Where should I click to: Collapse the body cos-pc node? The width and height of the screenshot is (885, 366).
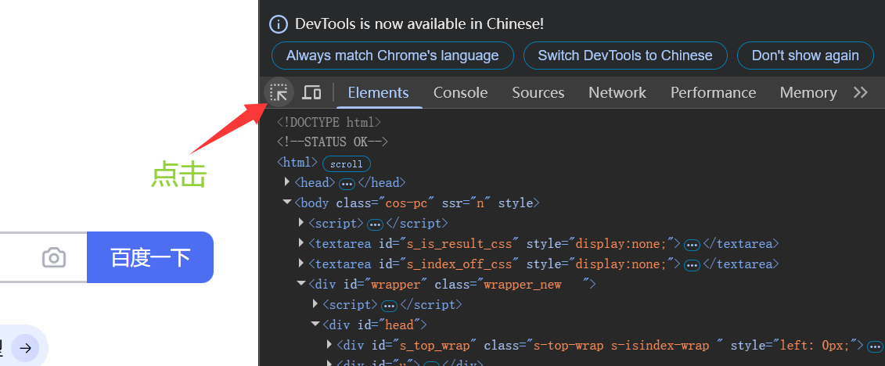pyautogui.click(x=287, y=202)
